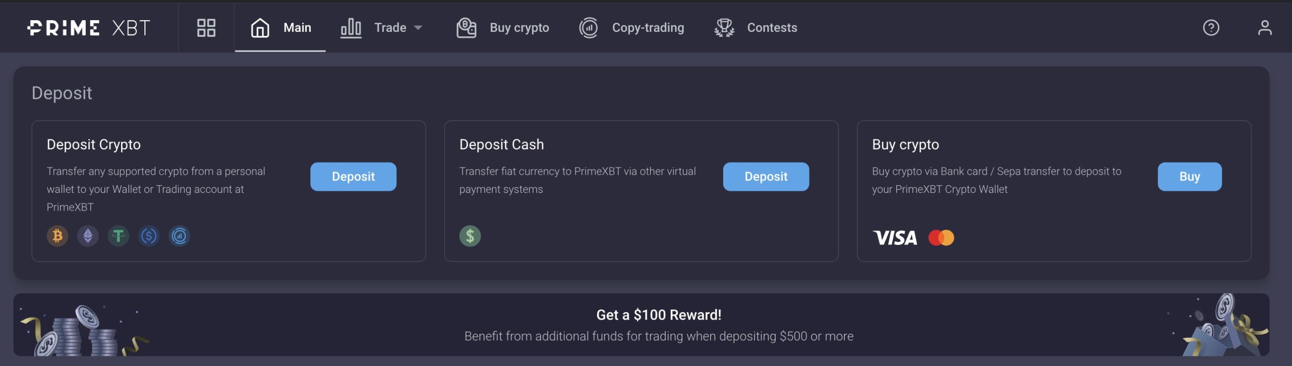Click the dollar icon under Deposit Cash

[469, 236]
